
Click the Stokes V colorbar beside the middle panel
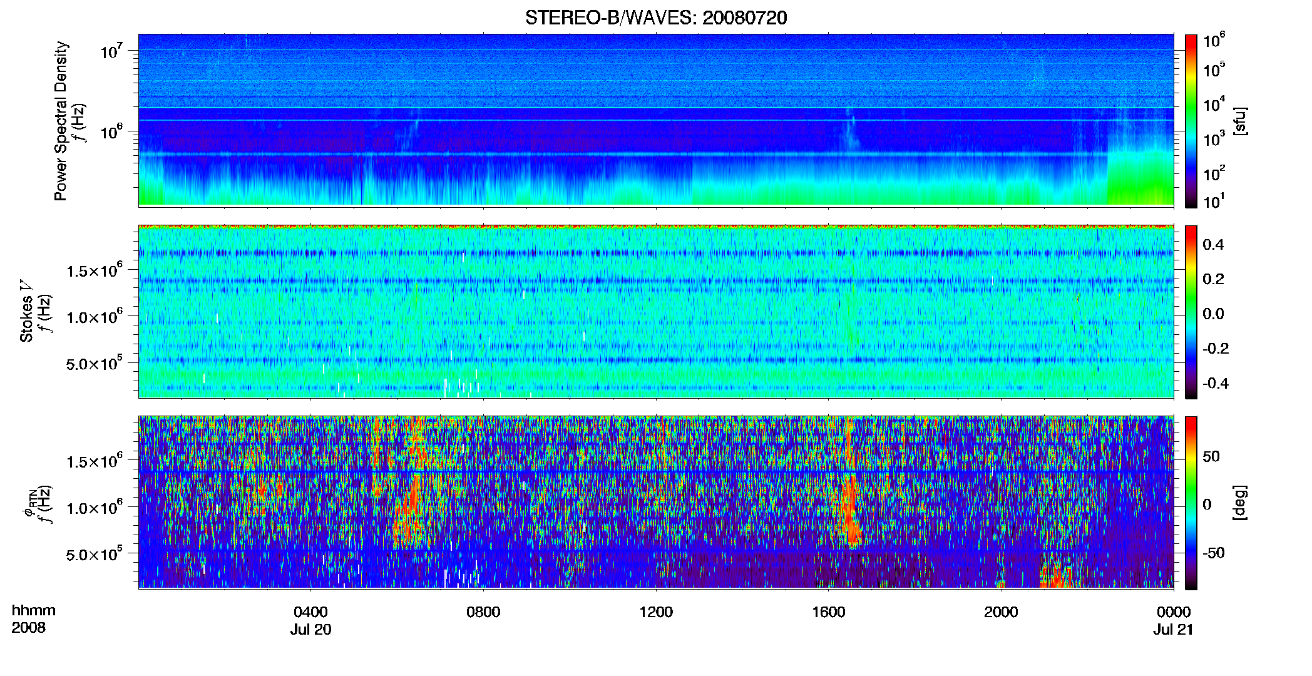coord(1191,312)
